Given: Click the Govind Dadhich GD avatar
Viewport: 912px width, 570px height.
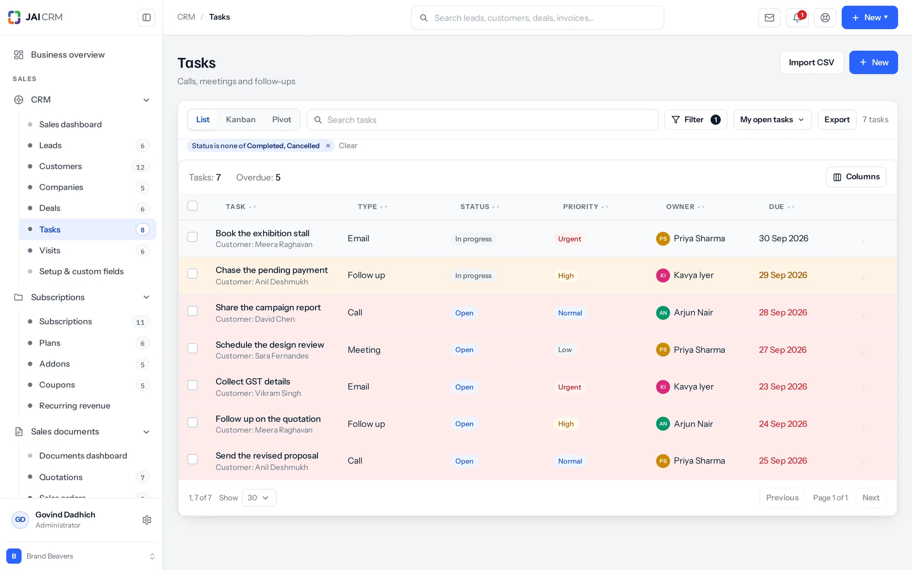Looking at the screenshot, I should click(20, 520).
